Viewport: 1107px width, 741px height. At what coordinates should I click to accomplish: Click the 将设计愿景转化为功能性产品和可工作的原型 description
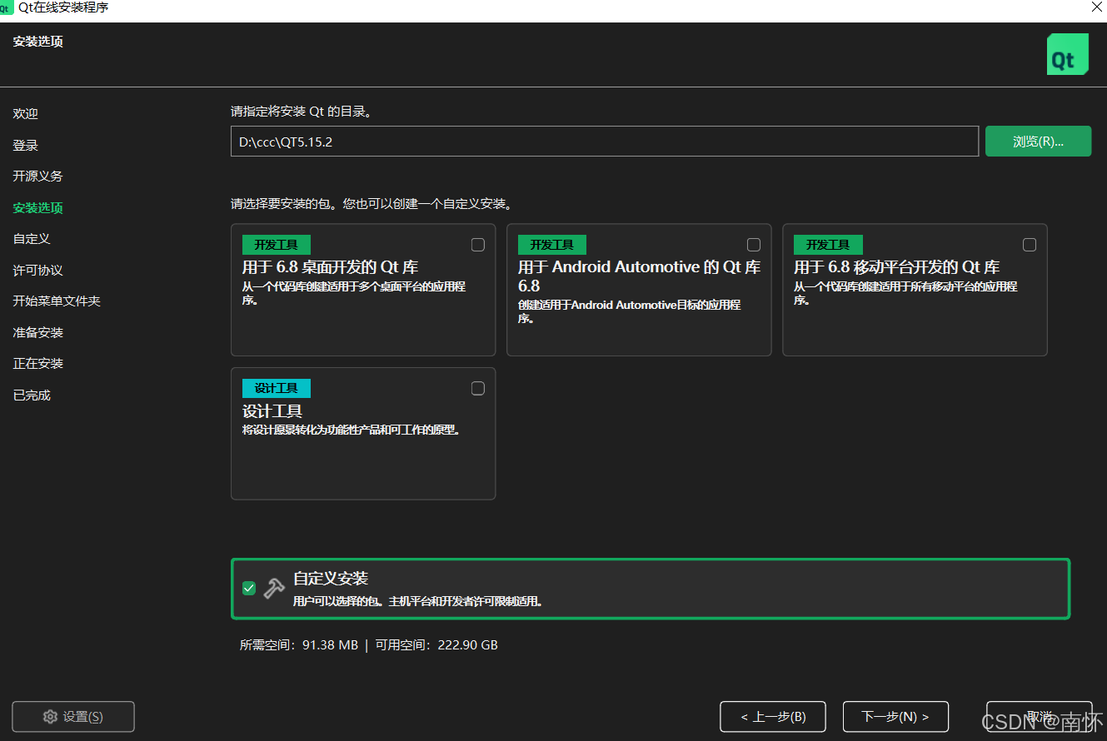pos(352,430)
